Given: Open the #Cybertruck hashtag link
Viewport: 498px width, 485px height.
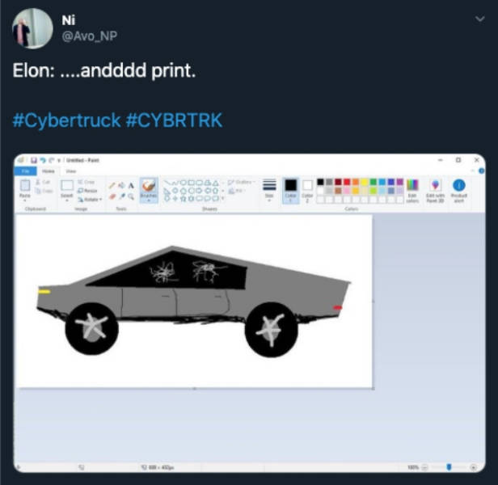Looking at the screenshot, I should tap(66, 120).
